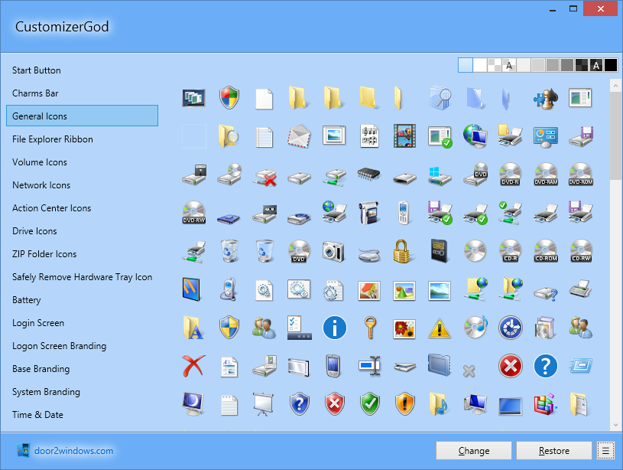Open the Login Screen category
The height and width of the screenshot is (470, 623).
point(38,323)
